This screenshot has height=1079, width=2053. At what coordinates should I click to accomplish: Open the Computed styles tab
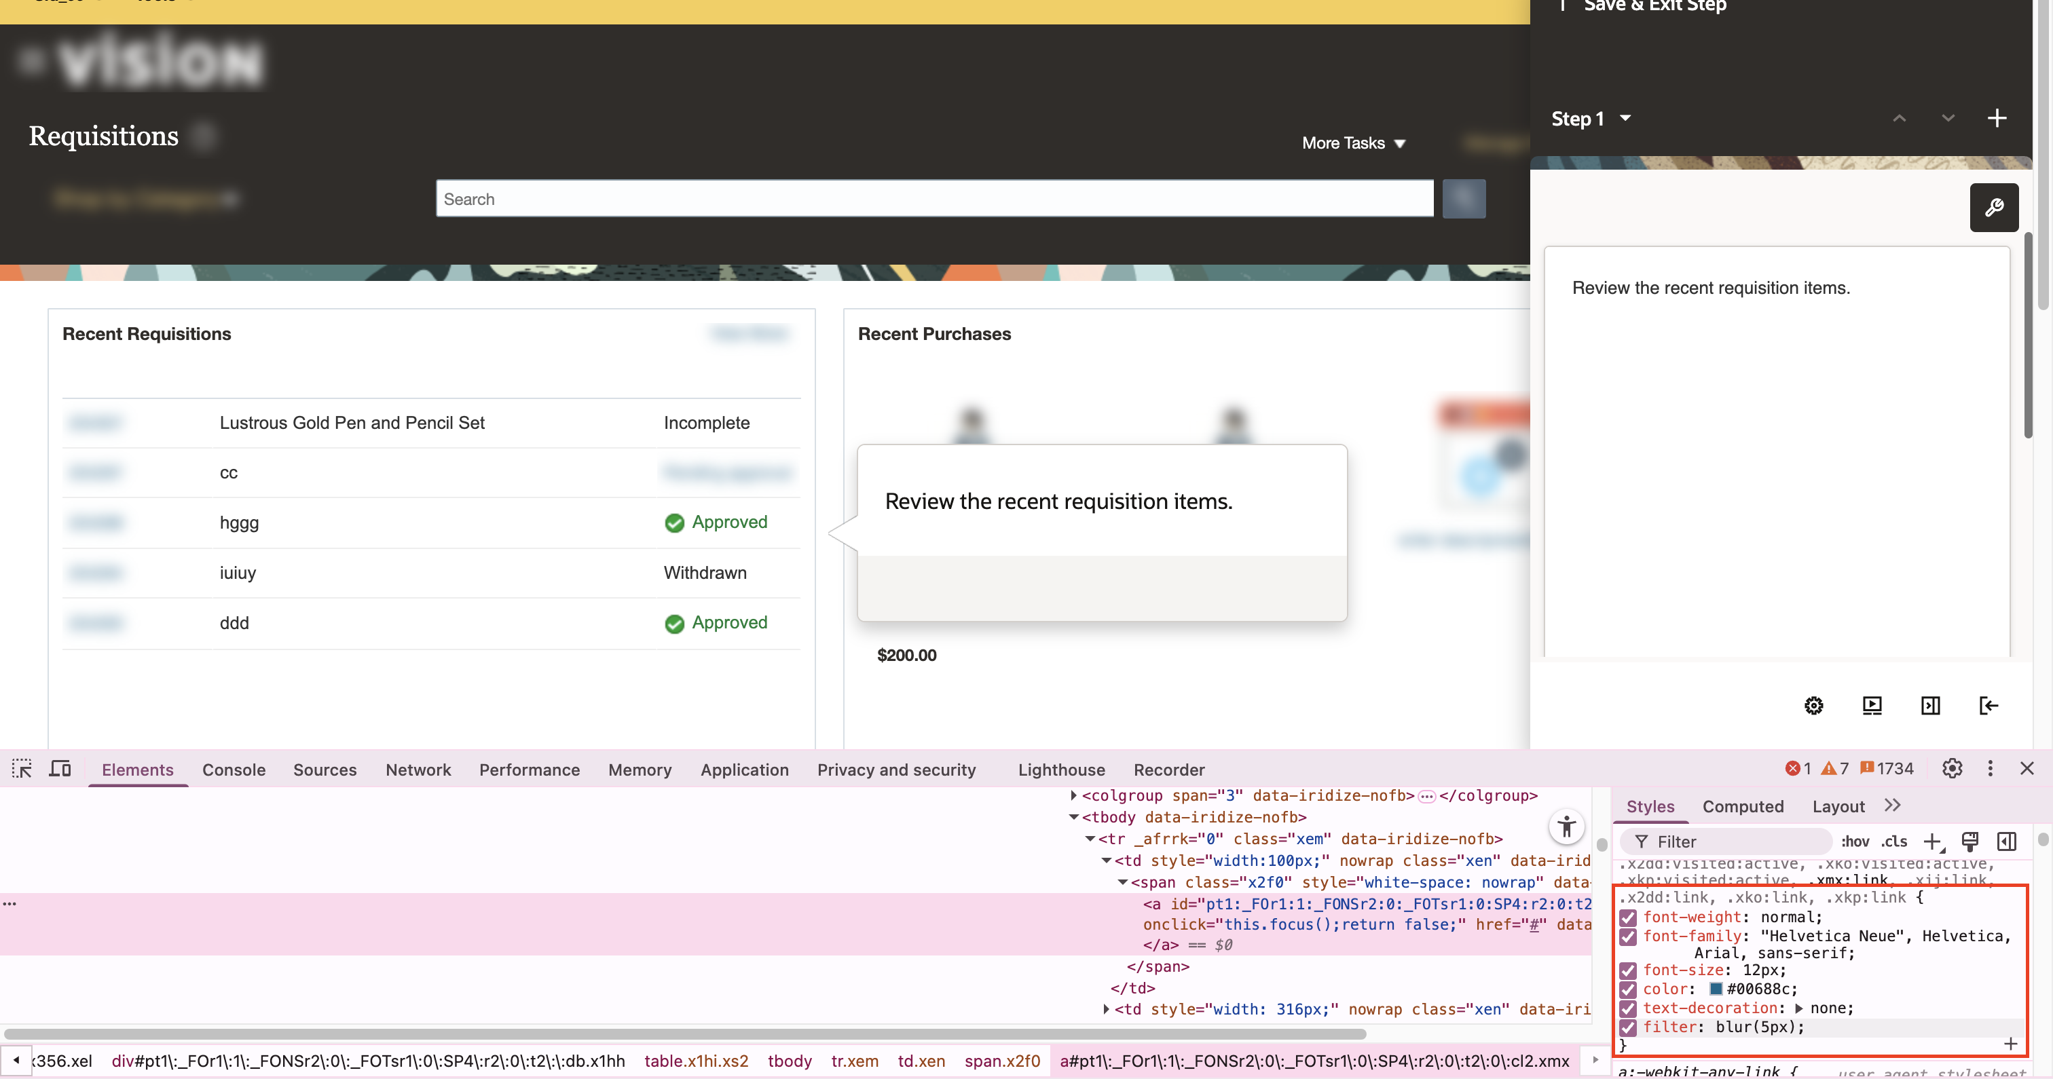coord(1742,806)
